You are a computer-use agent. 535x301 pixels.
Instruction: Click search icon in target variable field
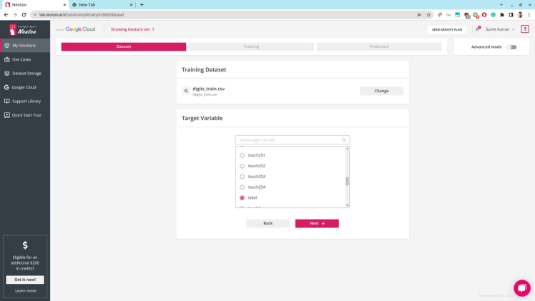tap(343, 140)
